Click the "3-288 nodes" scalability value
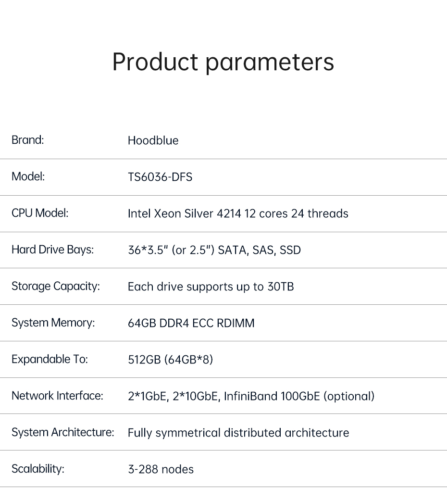The image size is (447, 488). 161,469
